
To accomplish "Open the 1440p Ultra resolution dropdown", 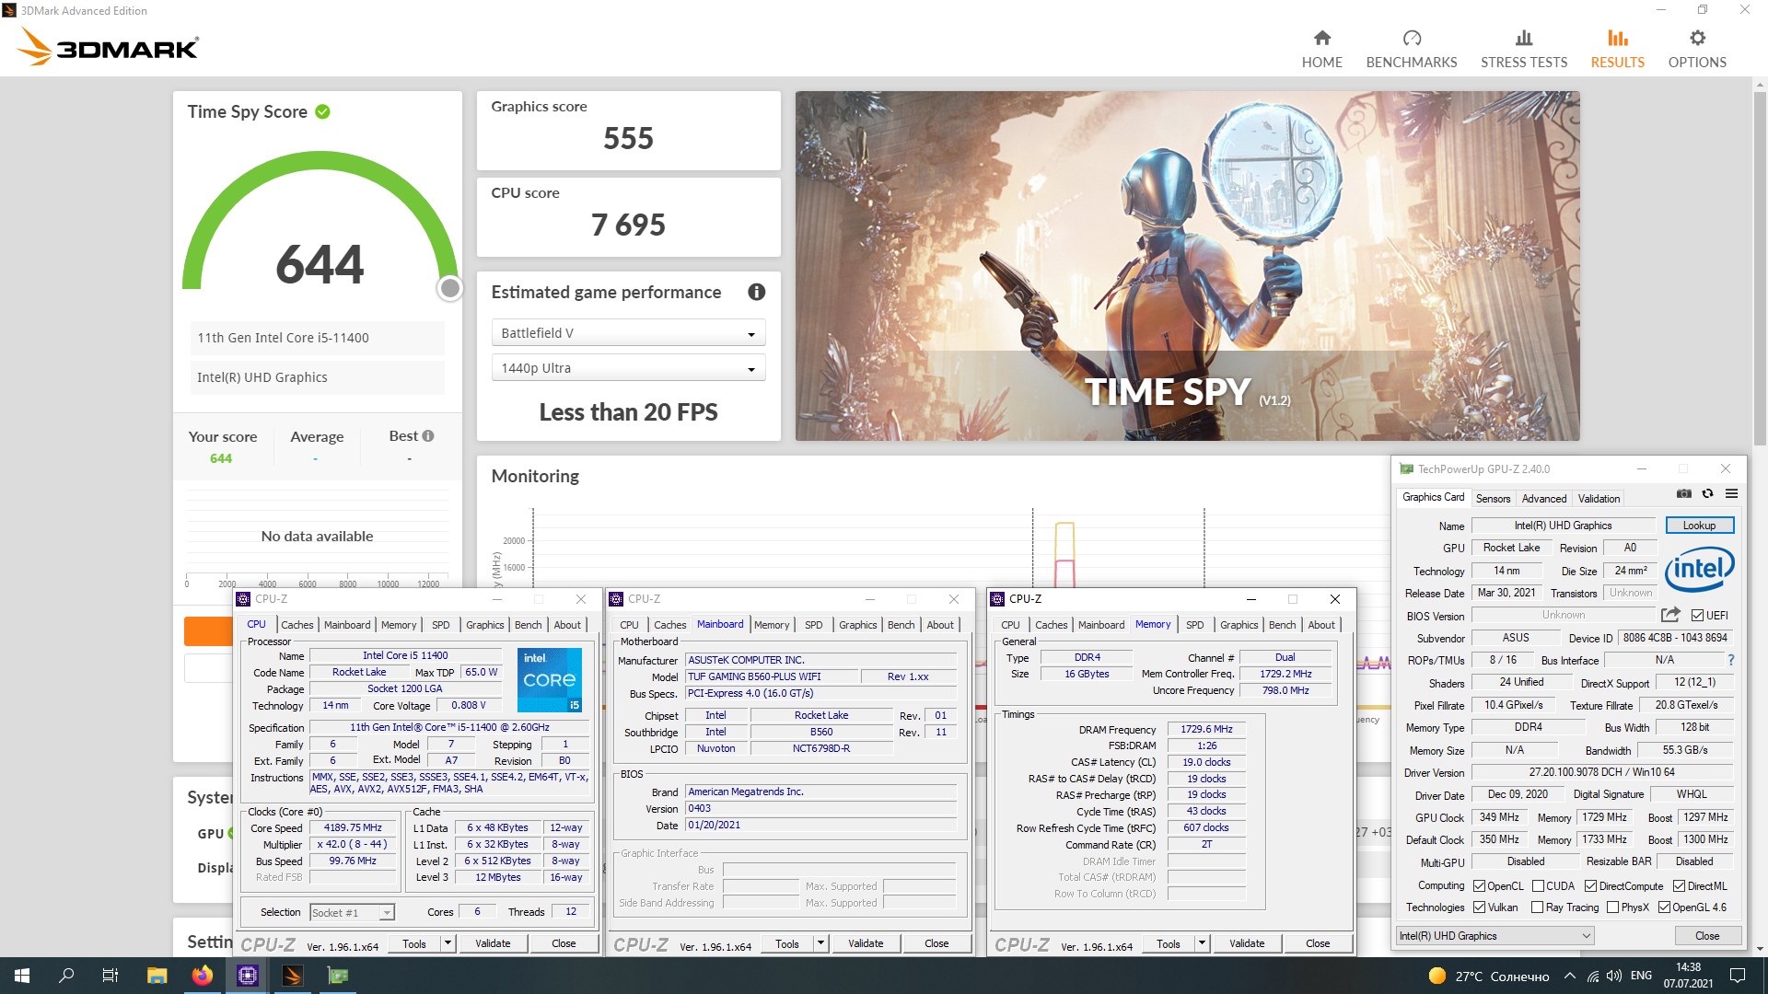I will point(628,368).
